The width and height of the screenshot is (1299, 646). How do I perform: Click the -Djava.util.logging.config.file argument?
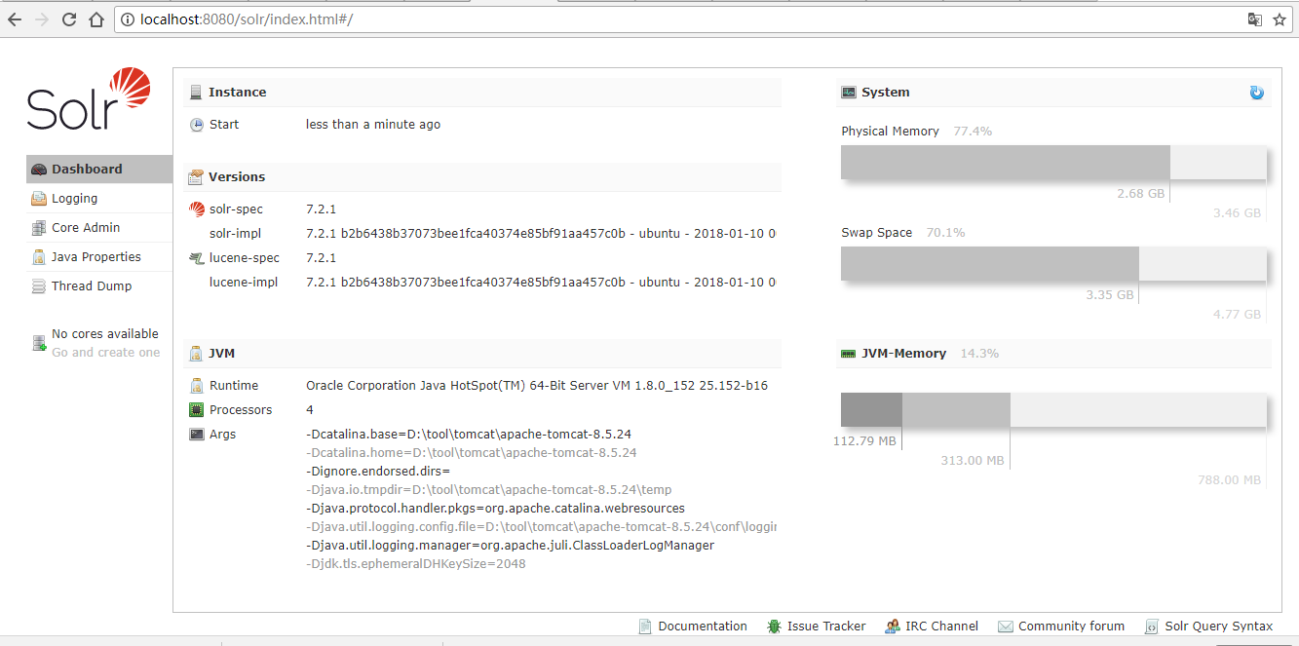(x=541, y=527)
